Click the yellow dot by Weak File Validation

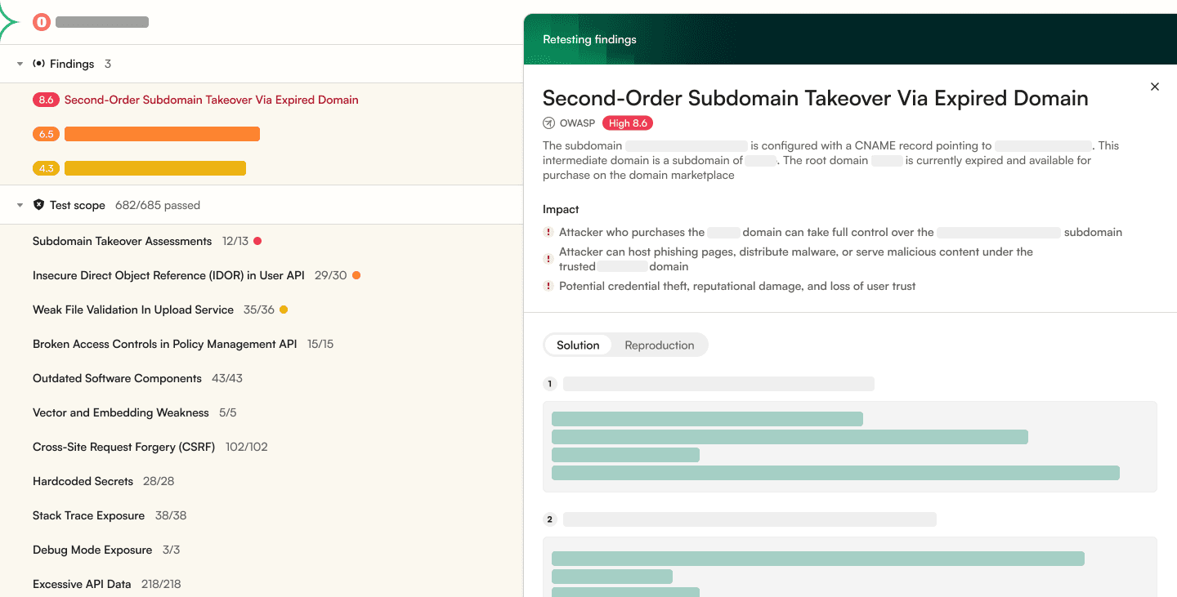[x=282, y=310]
